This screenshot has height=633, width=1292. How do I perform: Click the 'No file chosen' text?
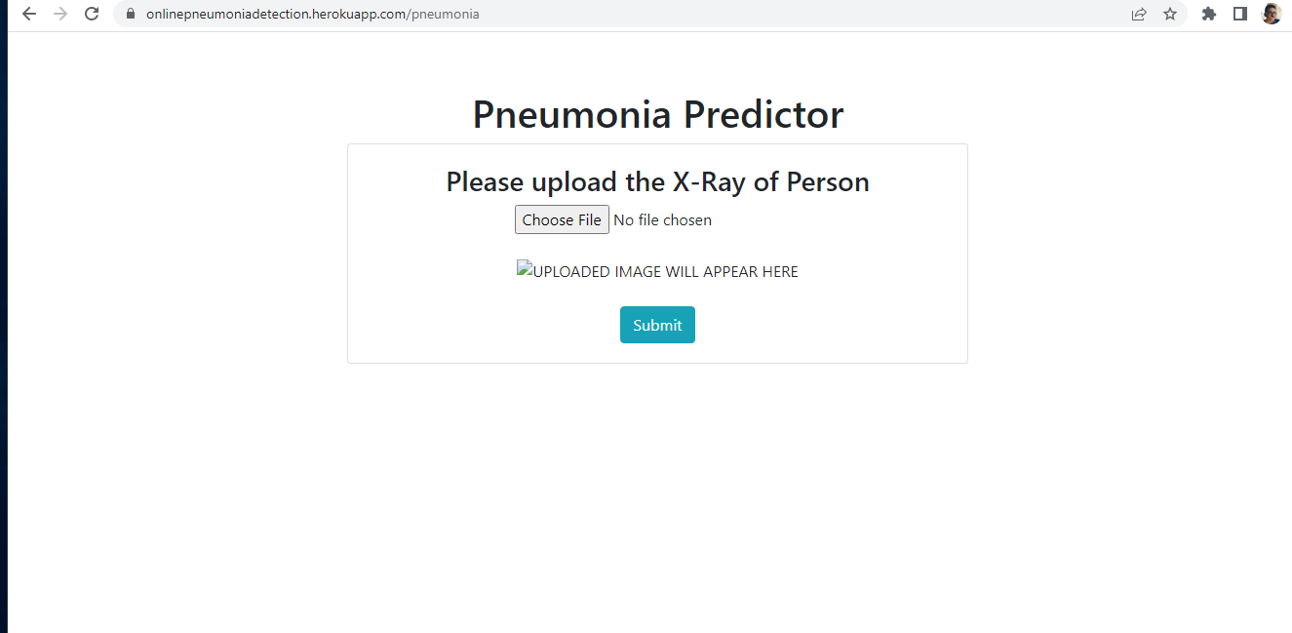click(x=662, y=219)
